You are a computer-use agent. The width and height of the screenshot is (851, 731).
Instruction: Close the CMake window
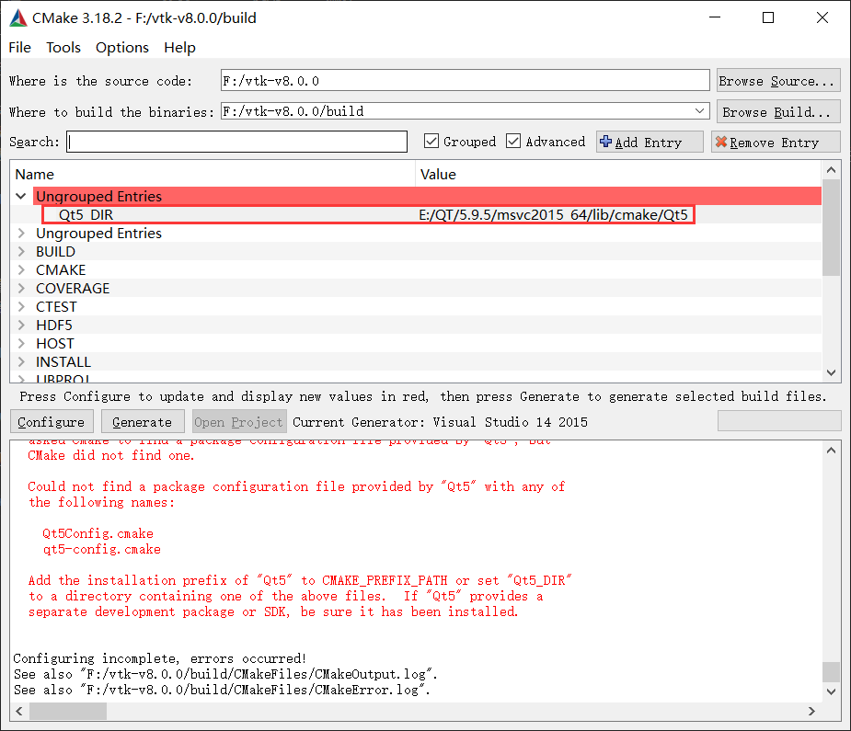822,17
